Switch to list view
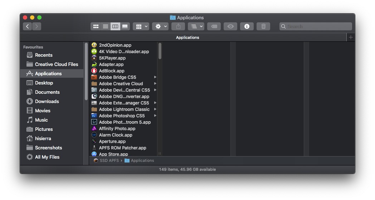This screenshot has width=375, height=200. click(x=106, y=26)
